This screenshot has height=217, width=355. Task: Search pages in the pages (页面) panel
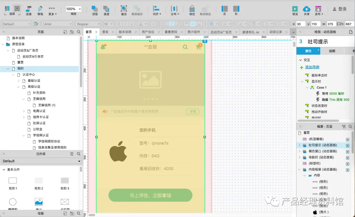79,32
